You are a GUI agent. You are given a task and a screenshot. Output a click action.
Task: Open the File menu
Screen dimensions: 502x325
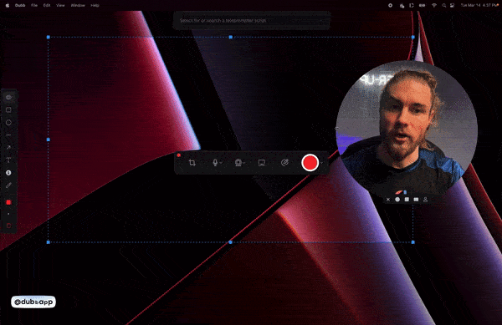pyautogui.click(x=34, y=5)
